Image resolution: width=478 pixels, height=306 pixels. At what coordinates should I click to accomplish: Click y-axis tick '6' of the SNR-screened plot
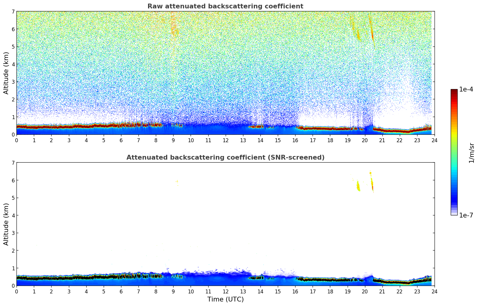13,180
